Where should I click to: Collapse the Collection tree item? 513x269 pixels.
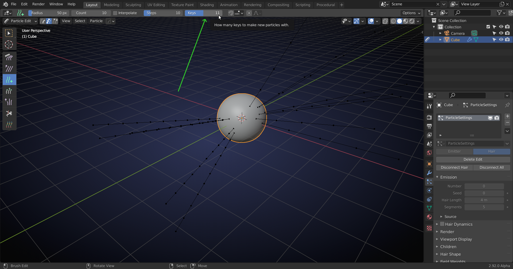pyautogui.click(x=434, y=27)
